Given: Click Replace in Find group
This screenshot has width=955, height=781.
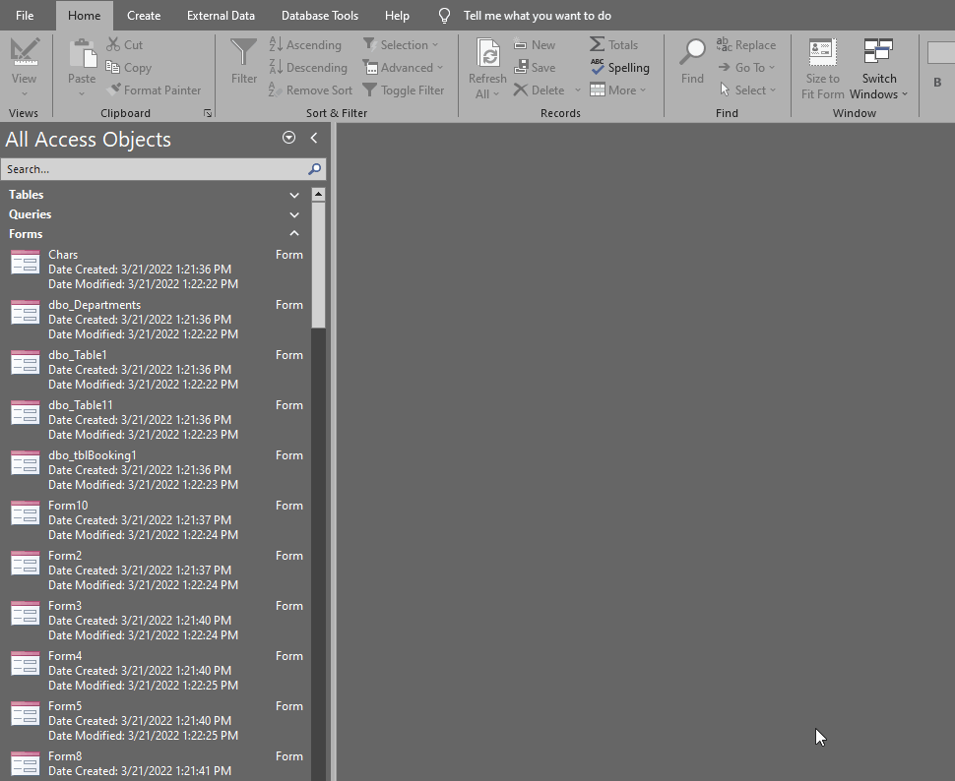Looking at the screenshot, I should coord(746,45).
